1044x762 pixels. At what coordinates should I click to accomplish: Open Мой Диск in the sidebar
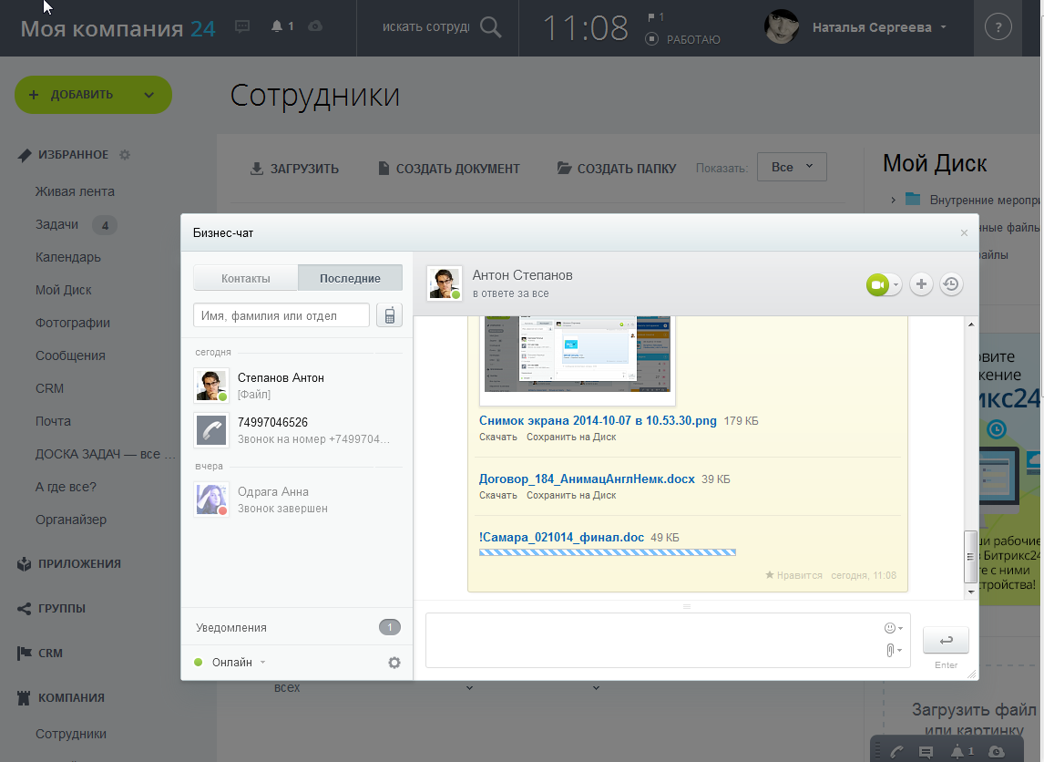click(x=63, y=290)
